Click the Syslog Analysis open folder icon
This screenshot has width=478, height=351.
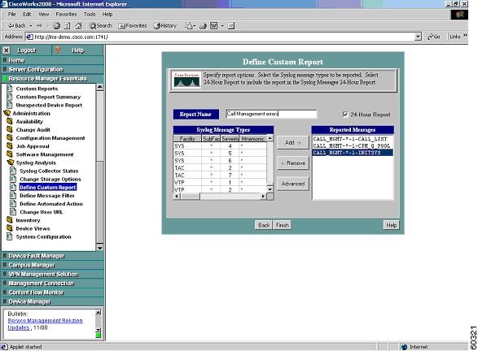coord(11,162)
